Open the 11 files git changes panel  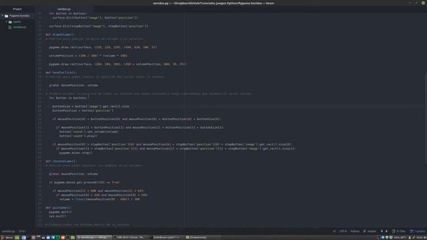click(x=399, y=231)
